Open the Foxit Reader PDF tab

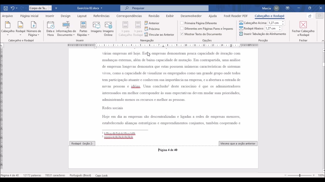(236, 16)
